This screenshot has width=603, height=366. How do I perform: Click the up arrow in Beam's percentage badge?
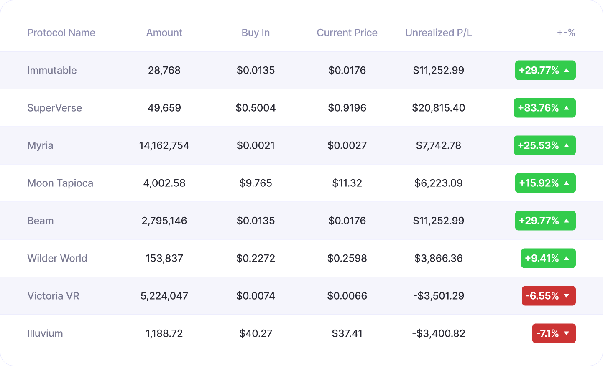(x=567, y=221)
